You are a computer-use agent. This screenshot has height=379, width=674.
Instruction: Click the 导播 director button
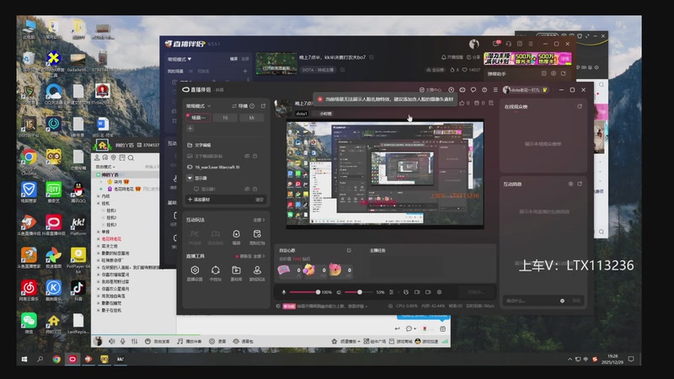[x=240, y=106]
